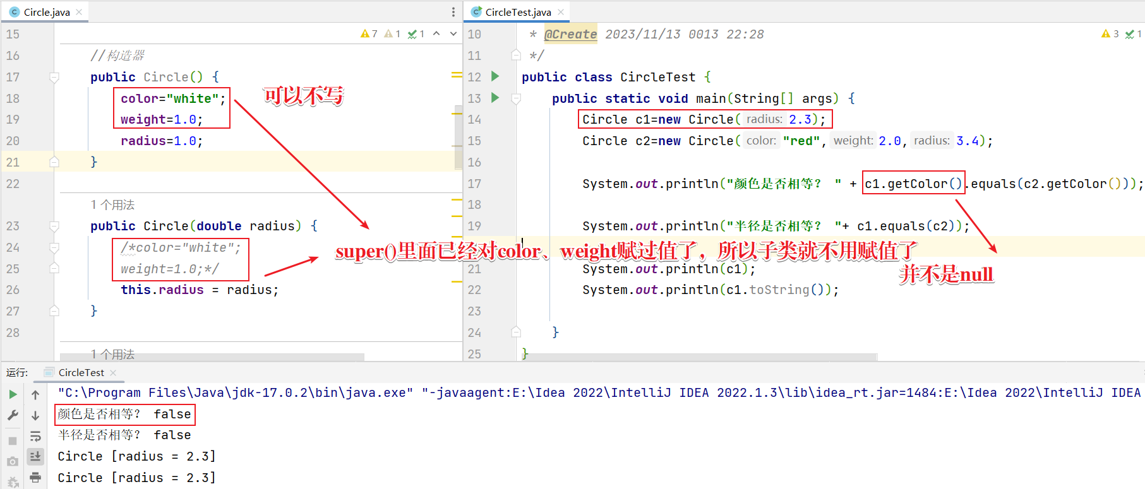The image size is (1145, 489).
Task: Click the camera dump threads icon
Action: pyautogui.click(x=13, y=462)
